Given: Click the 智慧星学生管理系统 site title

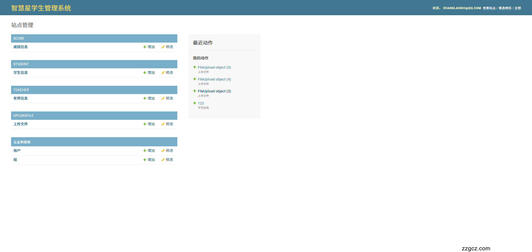Looking at the screenshot, I should (41, 8).
